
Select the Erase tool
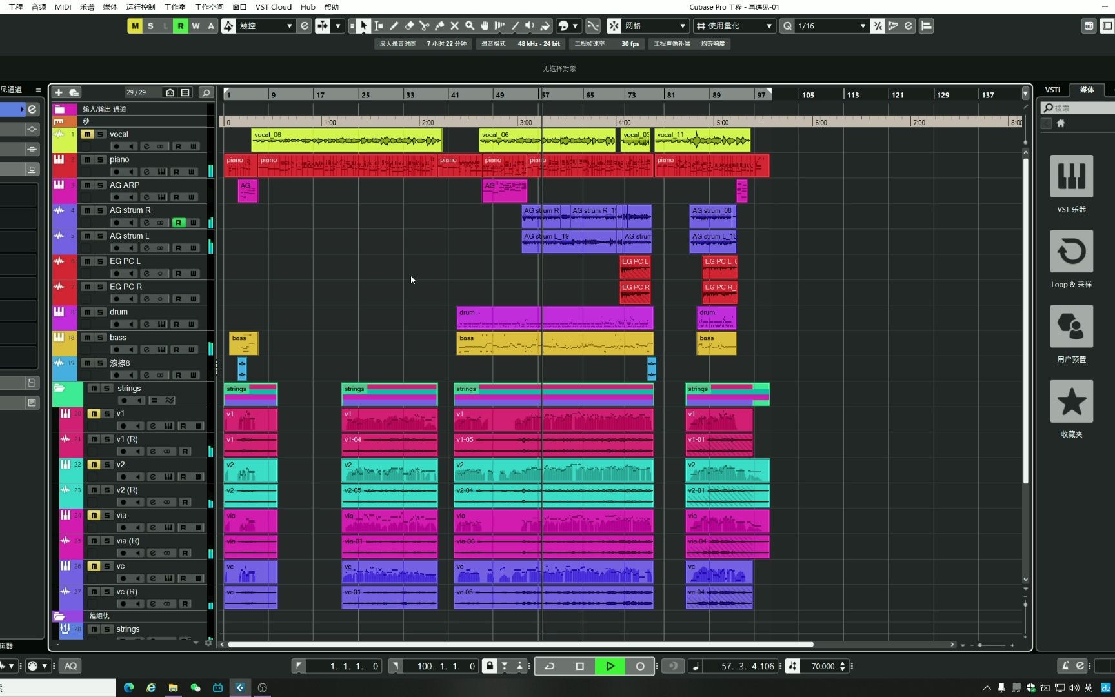pyautogui.click(x=409, y=26)
